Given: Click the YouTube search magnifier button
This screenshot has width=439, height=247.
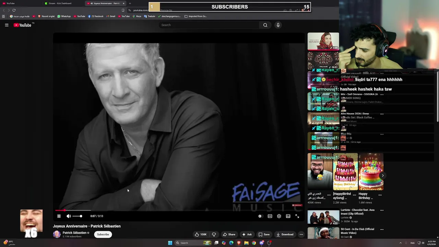Looking at the screenshot, I should (265, 25).
